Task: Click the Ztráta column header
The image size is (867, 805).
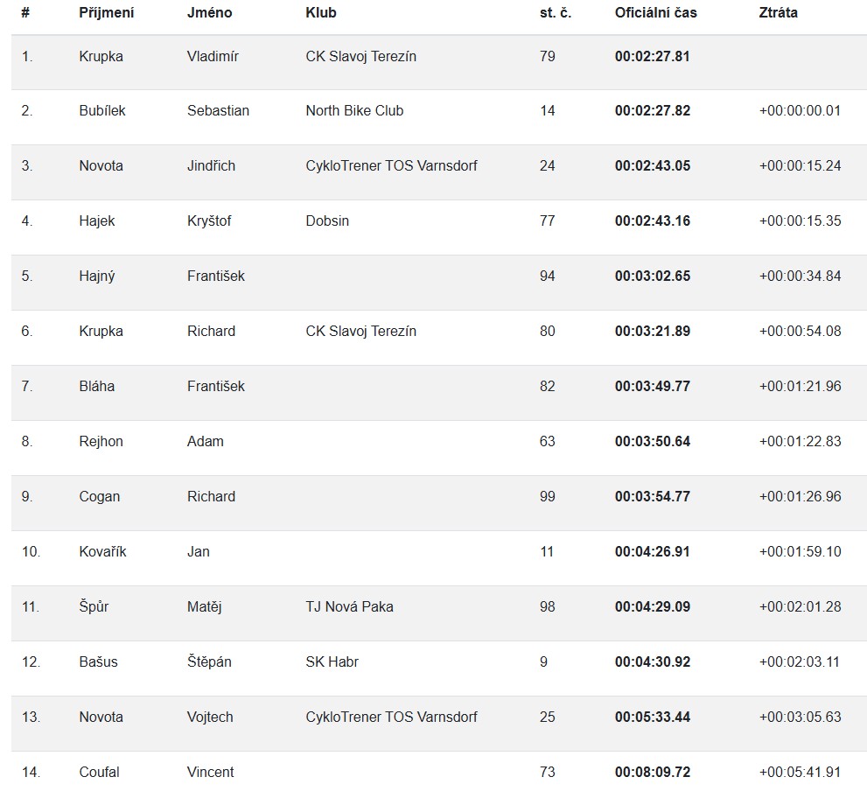Action: point(778,13)
